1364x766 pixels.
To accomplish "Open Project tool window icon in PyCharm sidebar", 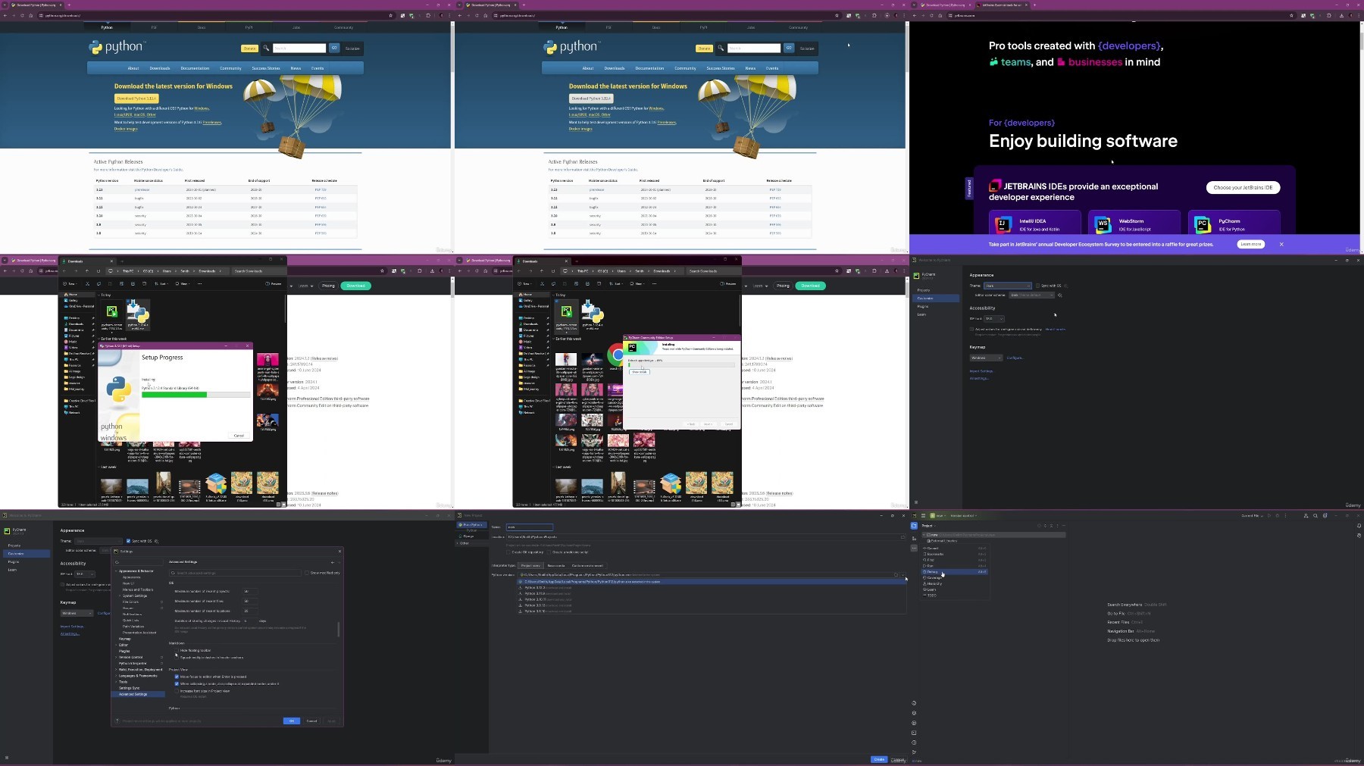I will (x=914, y=526).
